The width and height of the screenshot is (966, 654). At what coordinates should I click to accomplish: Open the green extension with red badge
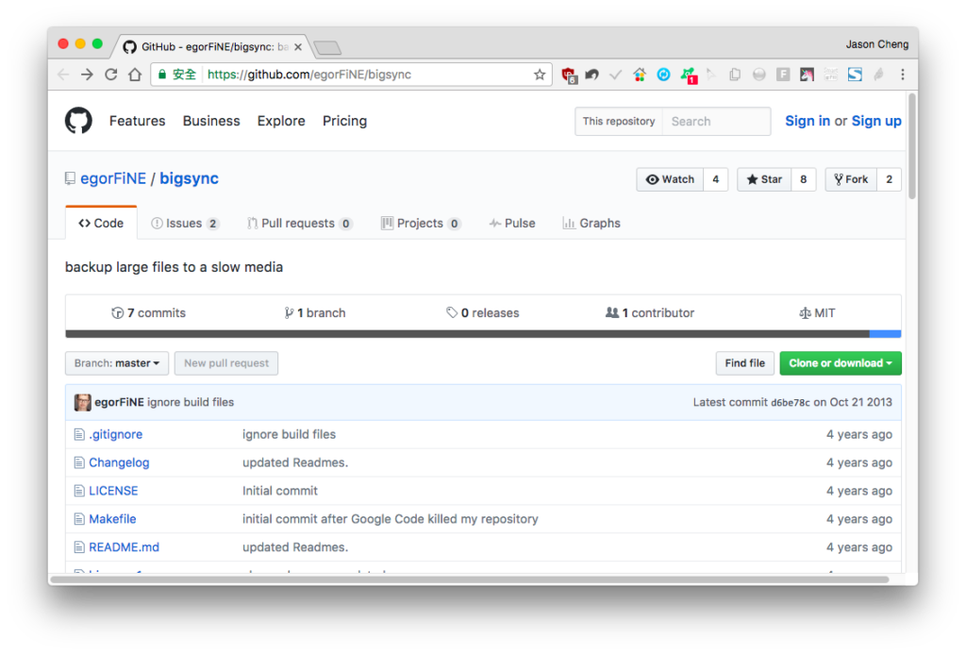click(688, 75)
